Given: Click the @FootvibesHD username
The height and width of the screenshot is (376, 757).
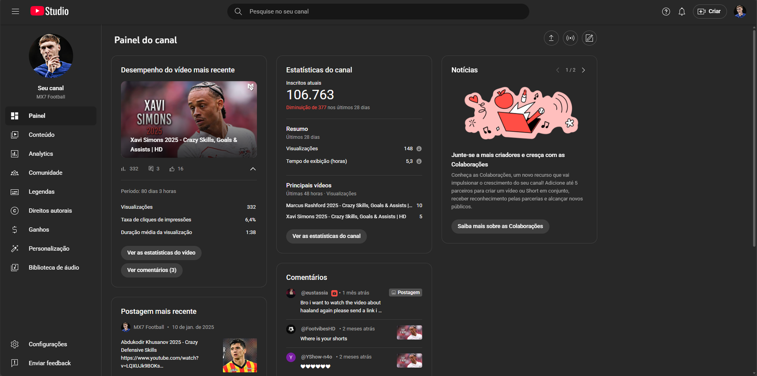Looking at the screenshot, I should click(x=318, y=329).
